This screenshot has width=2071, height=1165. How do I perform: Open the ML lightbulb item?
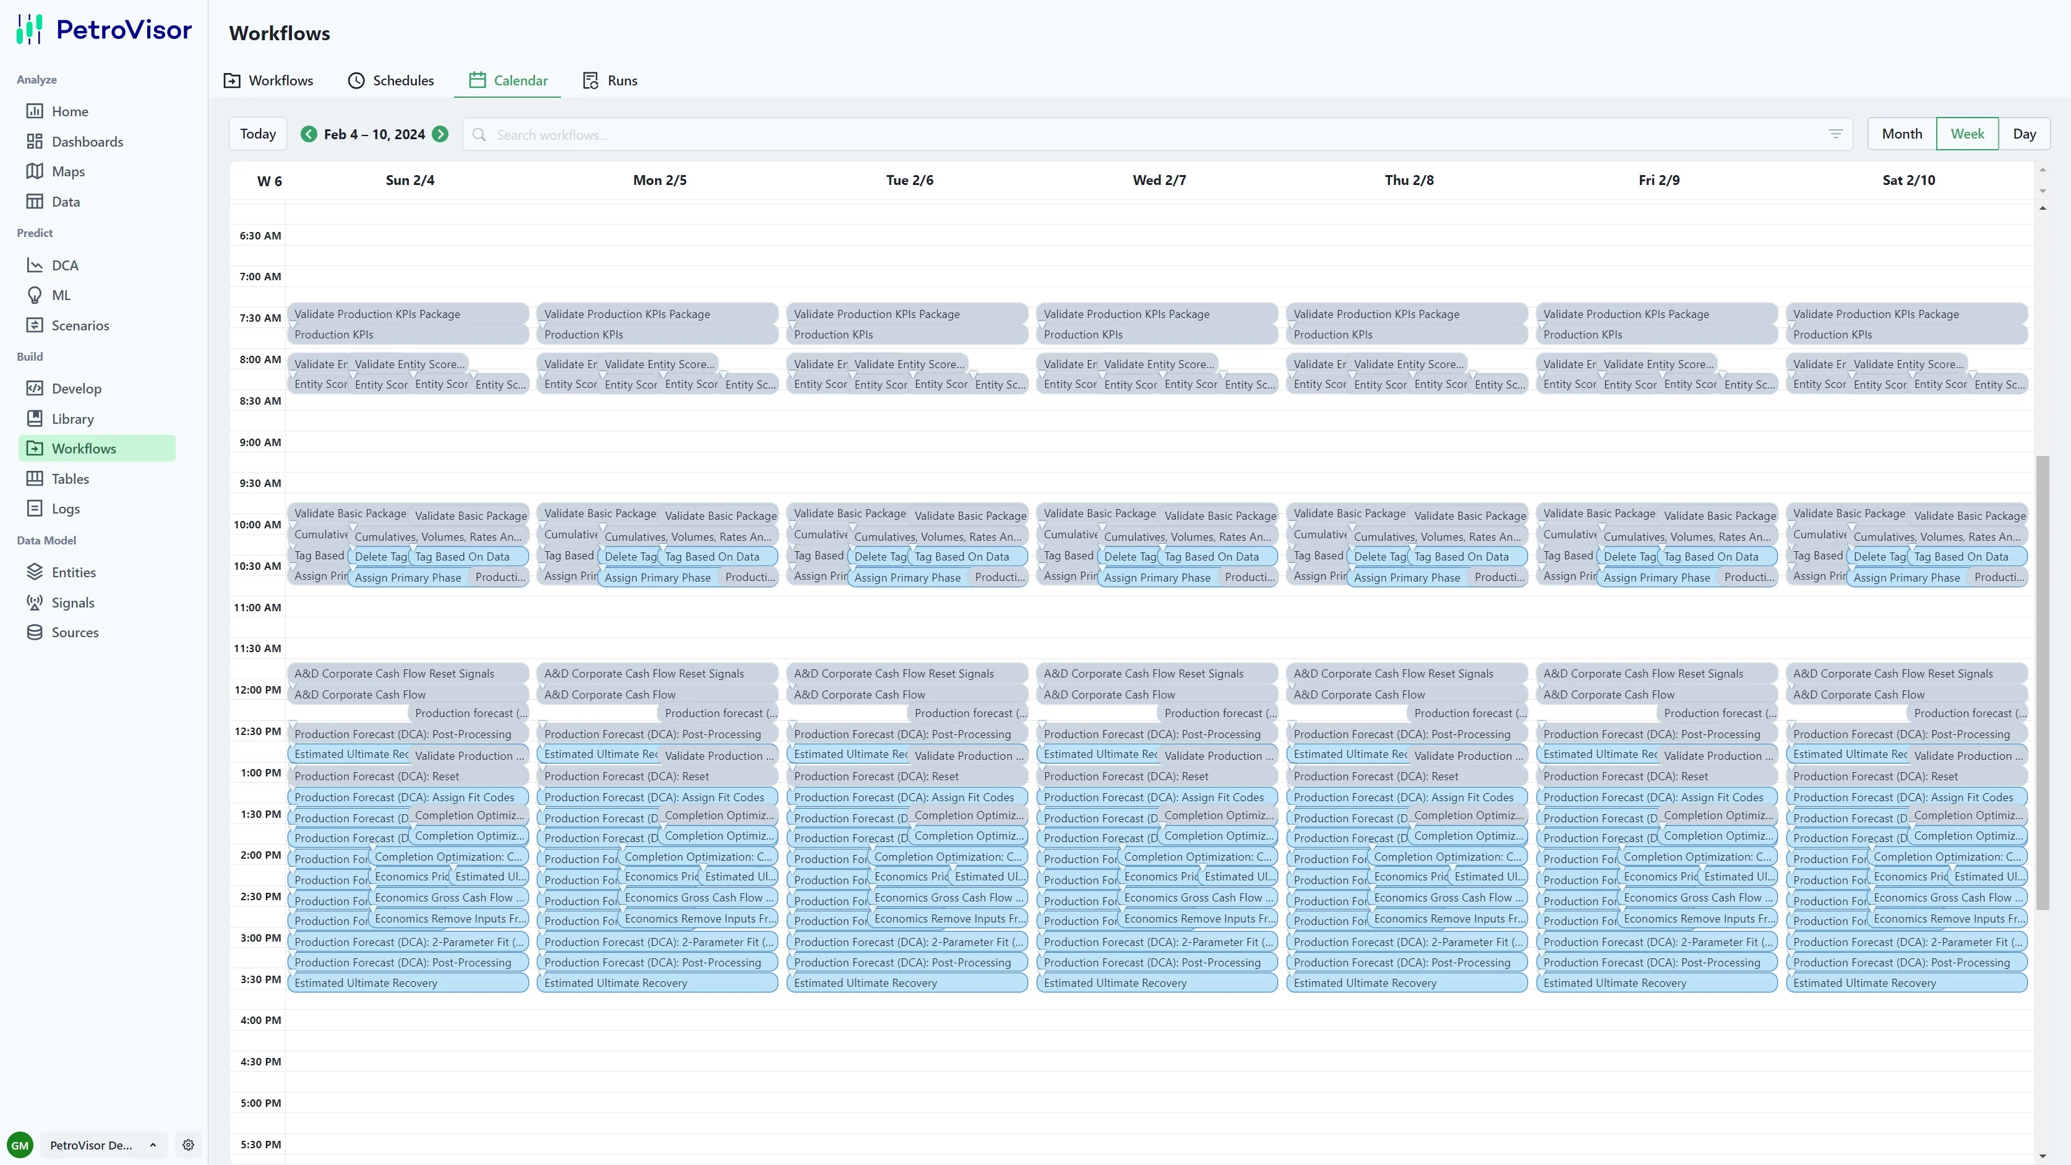pos(35,295)
